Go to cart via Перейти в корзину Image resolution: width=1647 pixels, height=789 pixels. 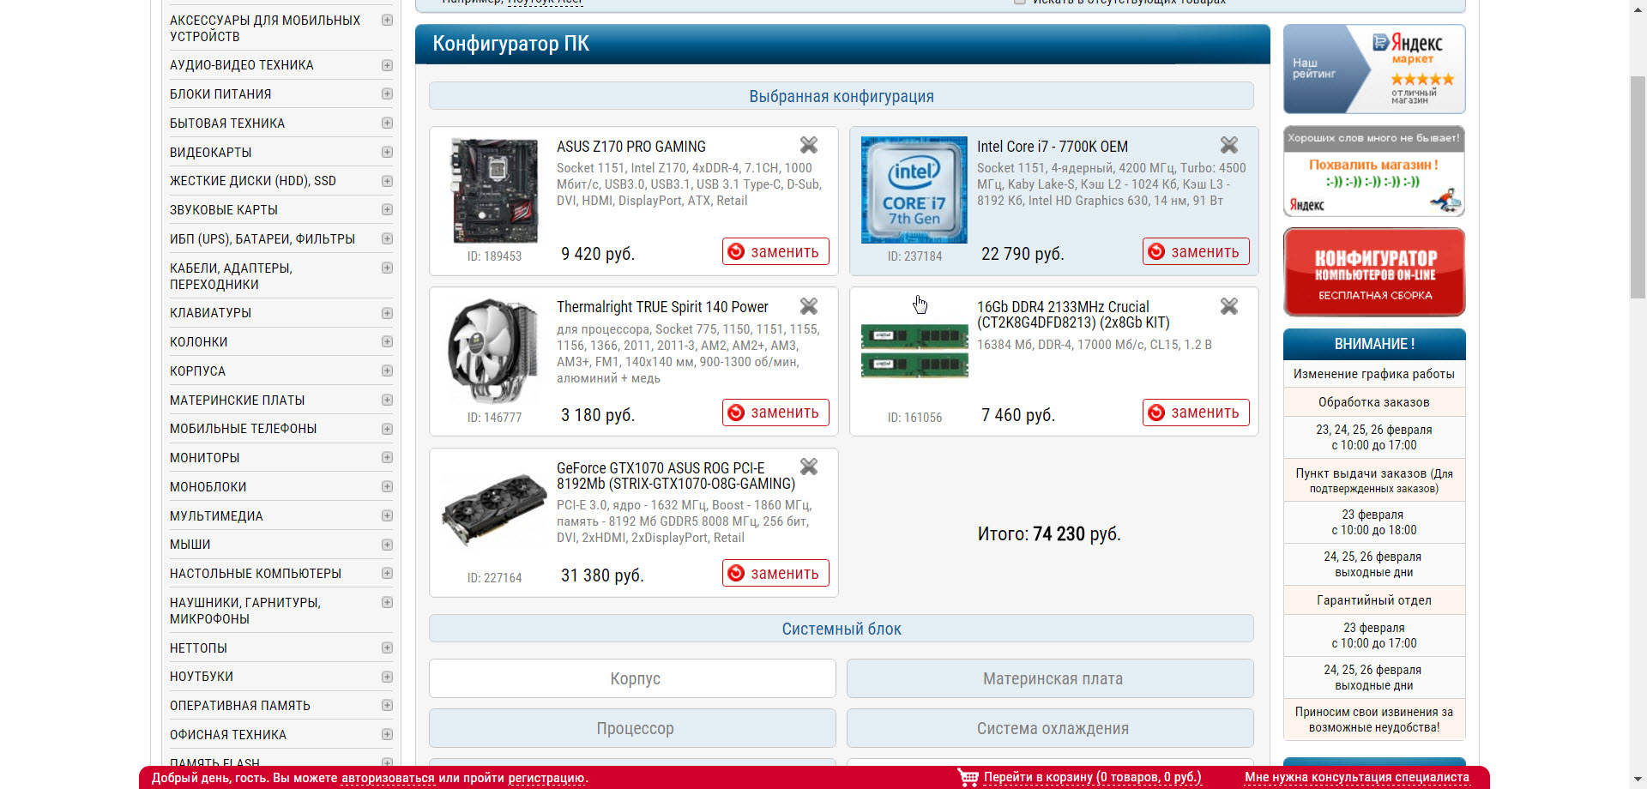tap(1092, 777)
